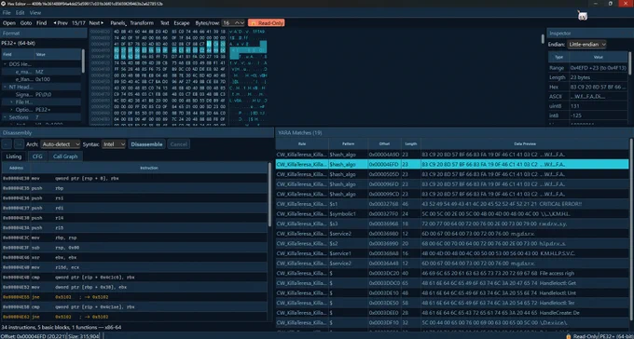The width and height of the screenshot is (634, 339).
Task: Click the cat mascot icon at top right
Action: pyautogui.click(x=582, y=16)
